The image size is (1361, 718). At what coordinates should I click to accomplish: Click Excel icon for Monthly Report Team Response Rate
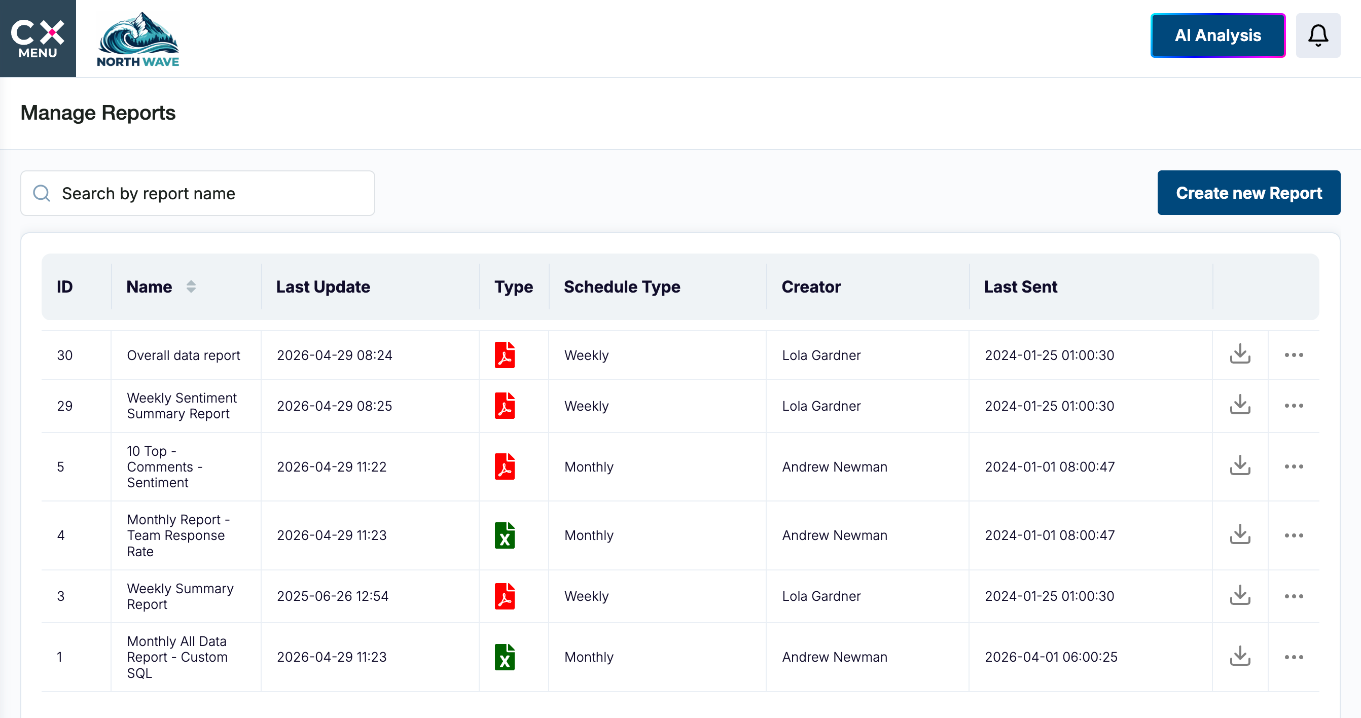(x=505, y=535)
